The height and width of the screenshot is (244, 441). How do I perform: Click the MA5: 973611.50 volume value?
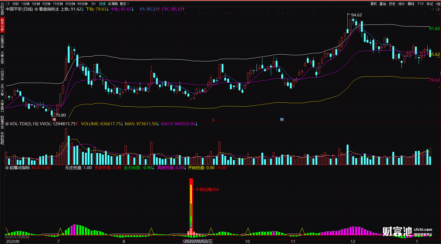(142, 124)
